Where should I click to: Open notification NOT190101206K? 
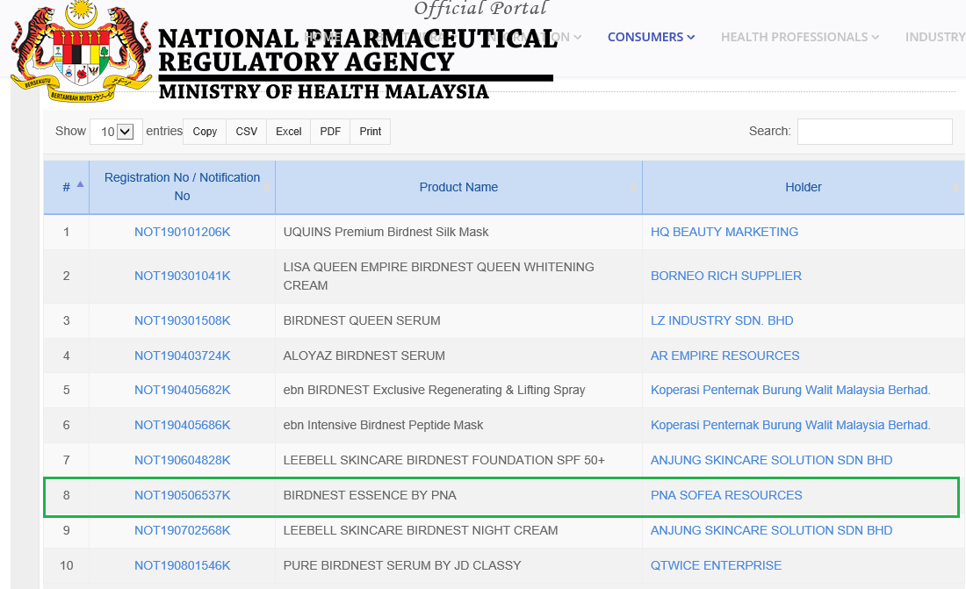[x=183, y=233]
